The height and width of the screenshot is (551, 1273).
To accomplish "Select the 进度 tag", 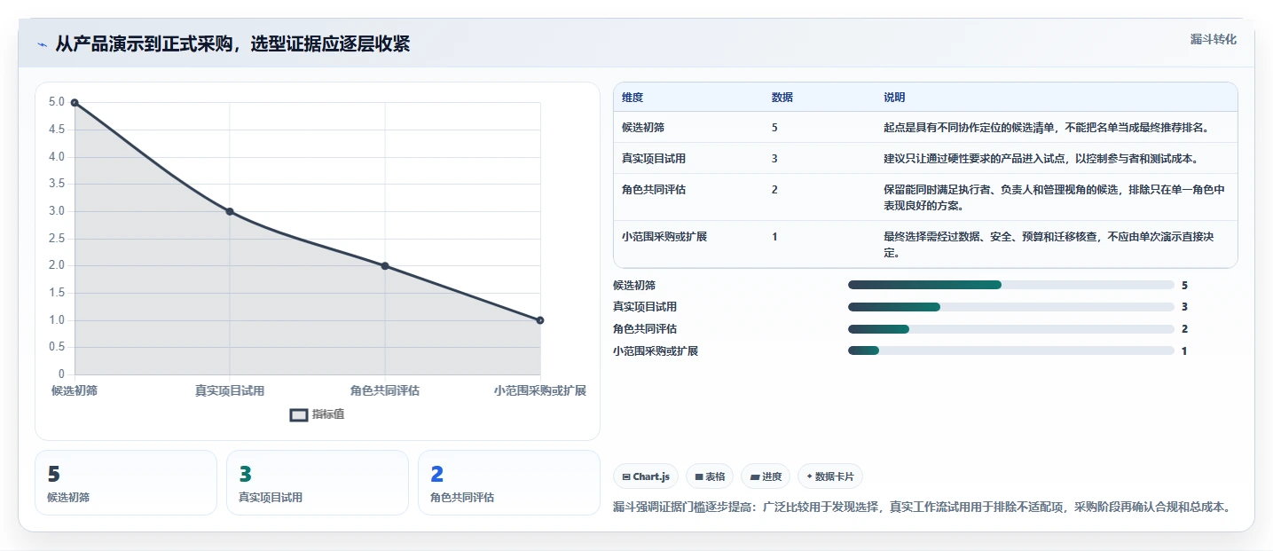I will click(766, 476).
